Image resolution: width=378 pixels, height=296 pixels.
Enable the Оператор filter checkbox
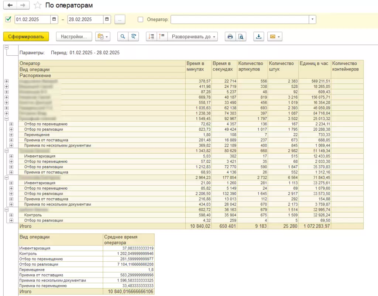click(x=140, y=20)
